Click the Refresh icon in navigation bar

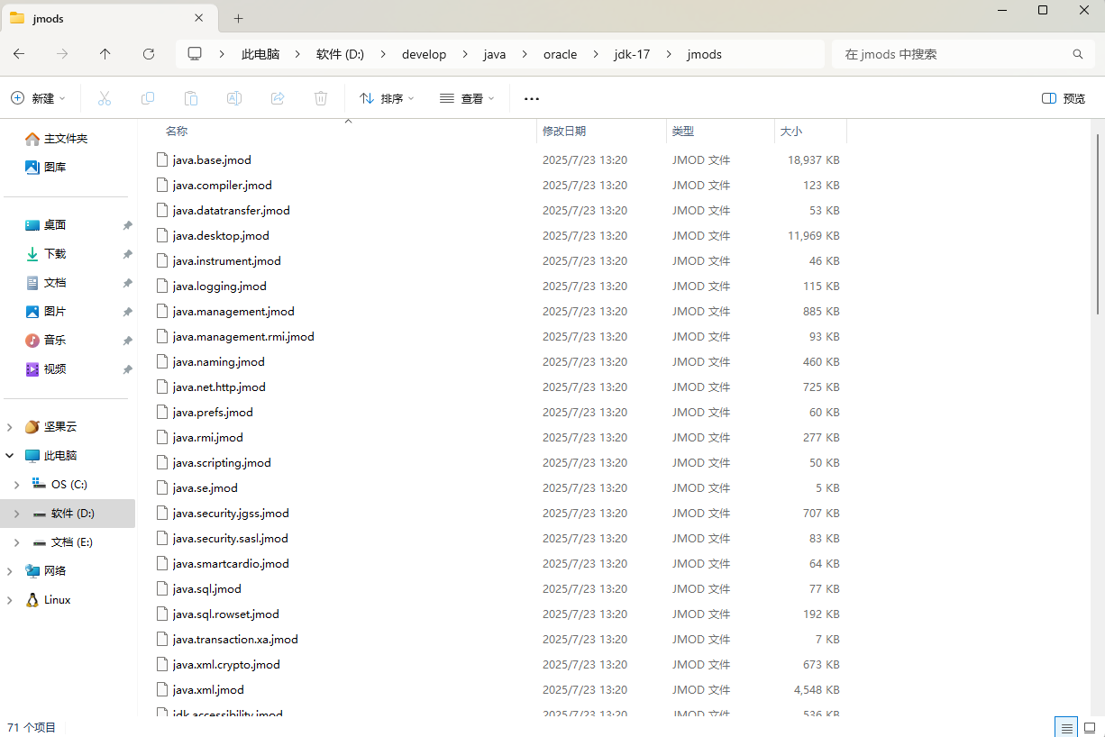tap(149, 54)
